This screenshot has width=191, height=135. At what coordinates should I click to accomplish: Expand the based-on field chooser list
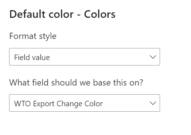coord(85,103)
